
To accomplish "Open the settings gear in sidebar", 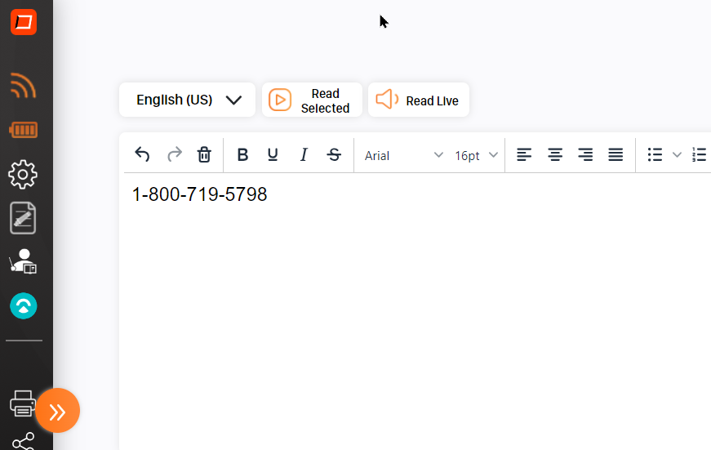I will 23,175.
